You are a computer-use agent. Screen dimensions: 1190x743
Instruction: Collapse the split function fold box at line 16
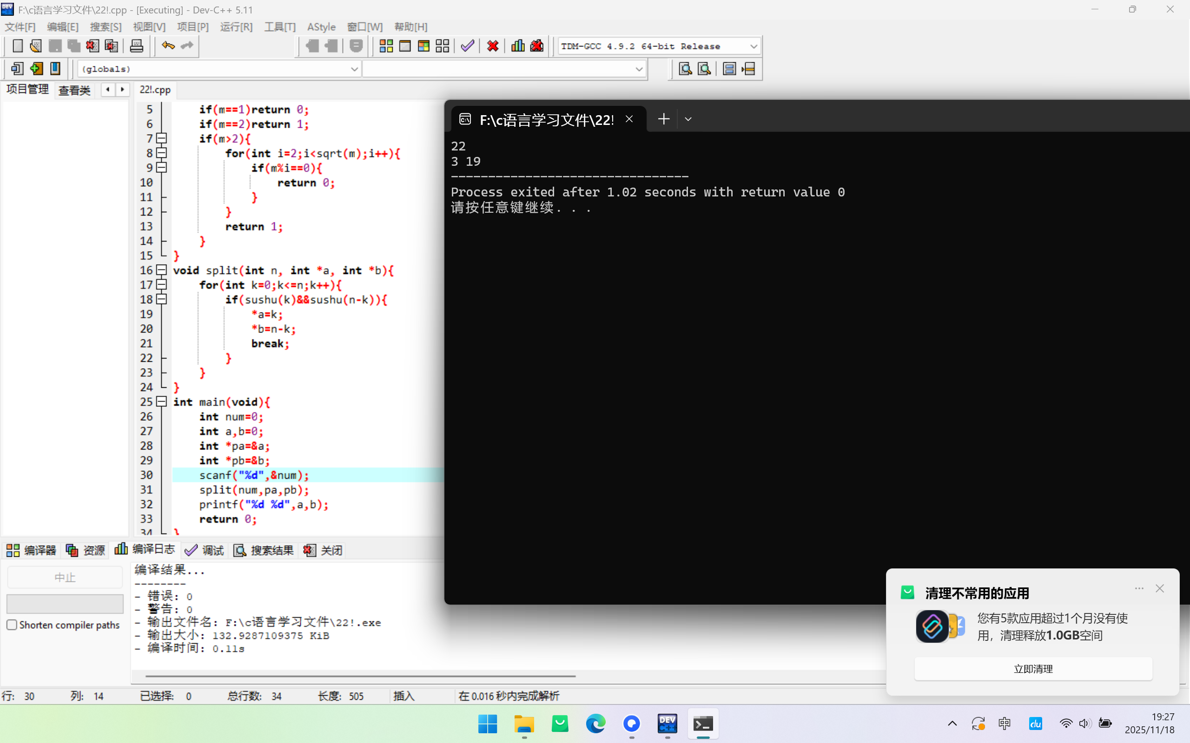coord(161,270)
